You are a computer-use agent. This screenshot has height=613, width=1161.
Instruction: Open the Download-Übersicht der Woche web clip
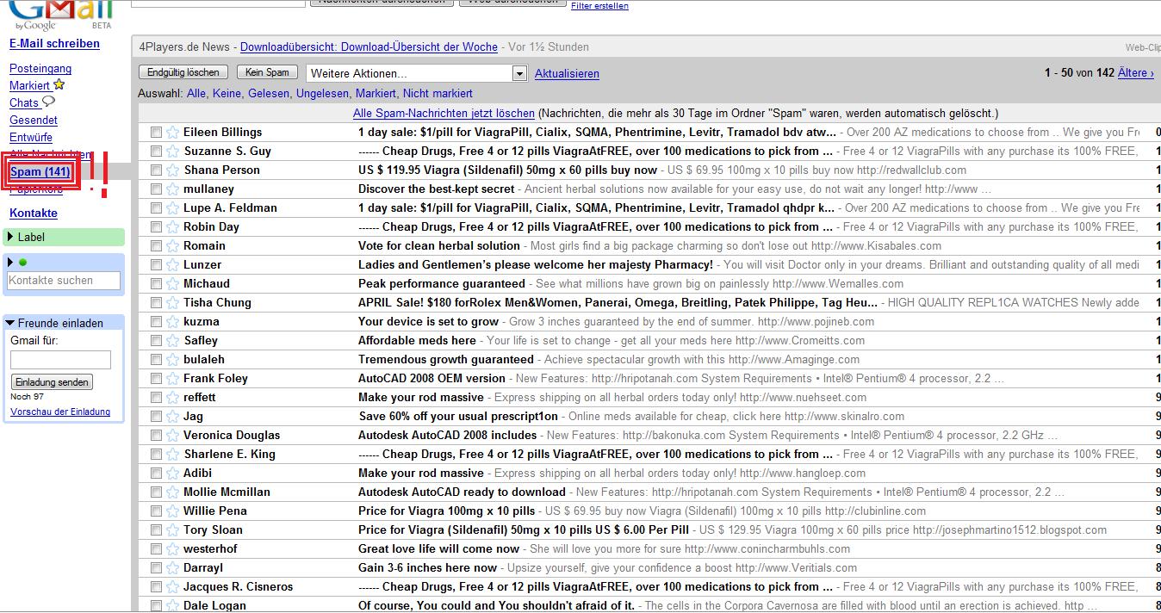tap(369, 46)
